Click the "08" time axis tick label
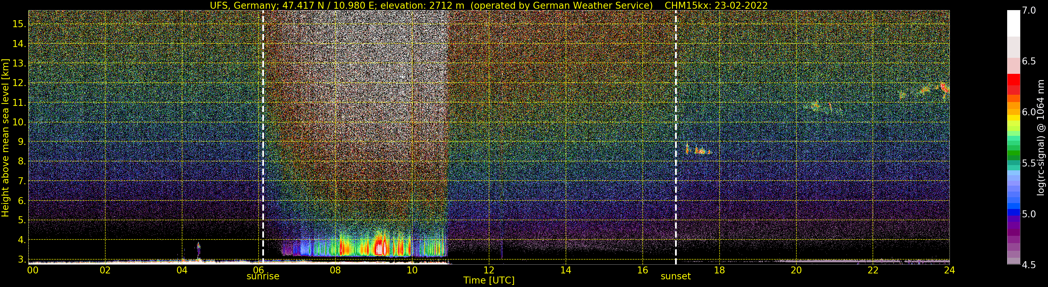This screenshot has width=1048, height=287. pos(335,270)
